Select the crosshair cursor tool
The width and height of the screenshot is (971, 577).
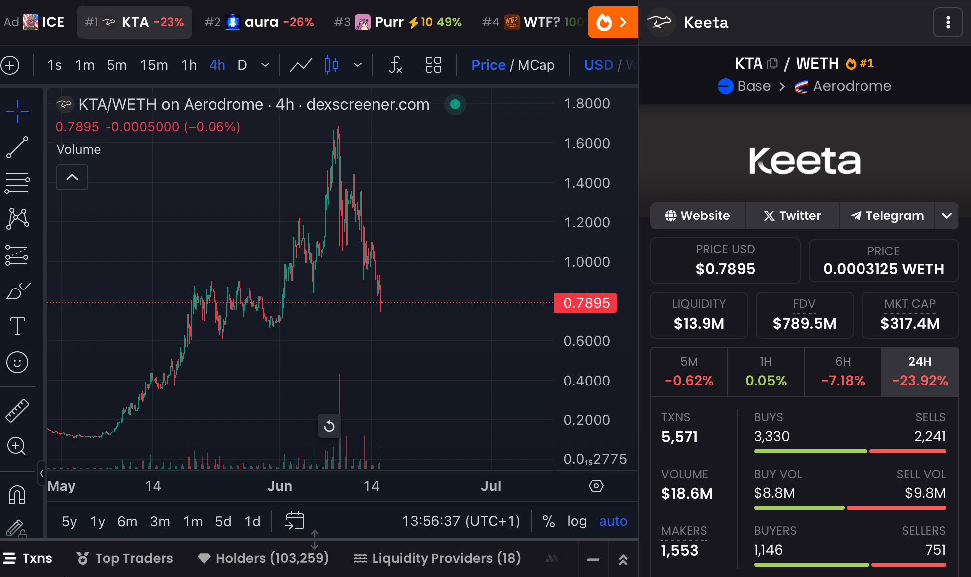17,111
